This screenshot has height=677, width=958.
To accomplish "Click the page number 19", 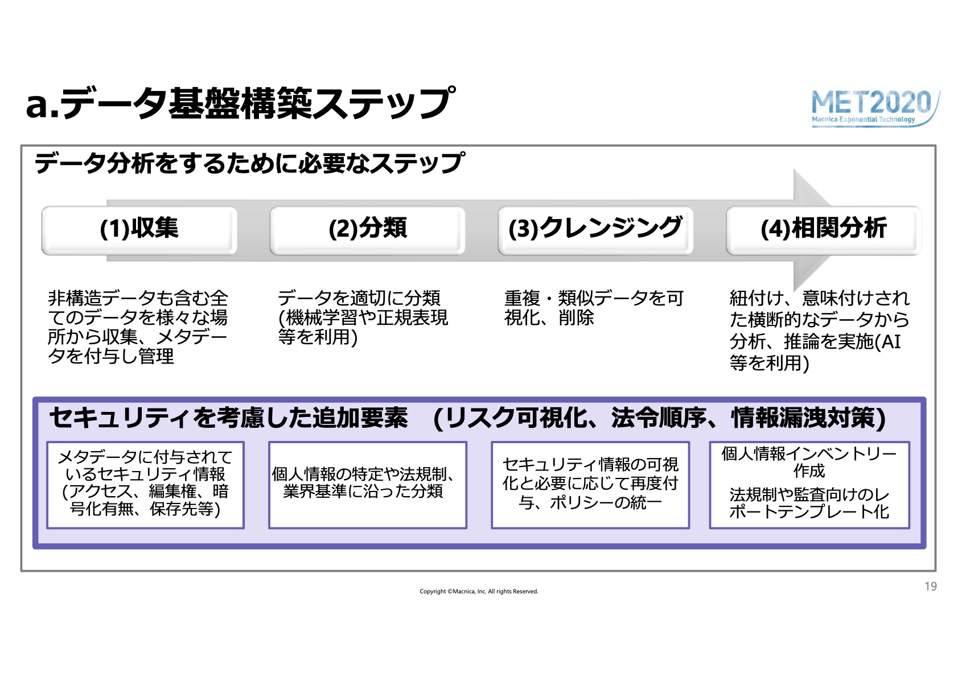I will coord(931,587).
